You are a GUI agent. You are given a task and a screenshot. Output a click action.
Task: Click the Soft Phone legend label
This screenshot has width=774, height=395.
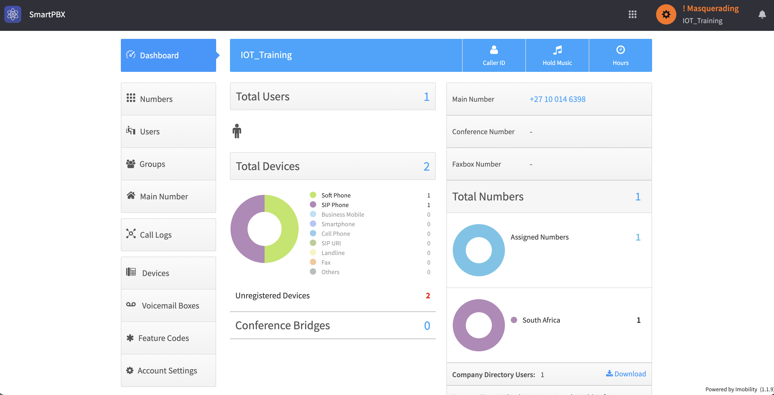tap(336, 195)
